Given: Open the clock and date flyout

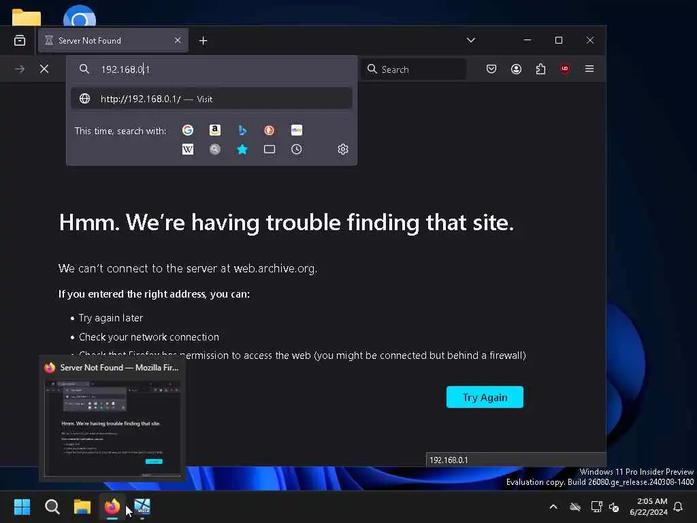Looking at the screenshot, I should point(649,507).
